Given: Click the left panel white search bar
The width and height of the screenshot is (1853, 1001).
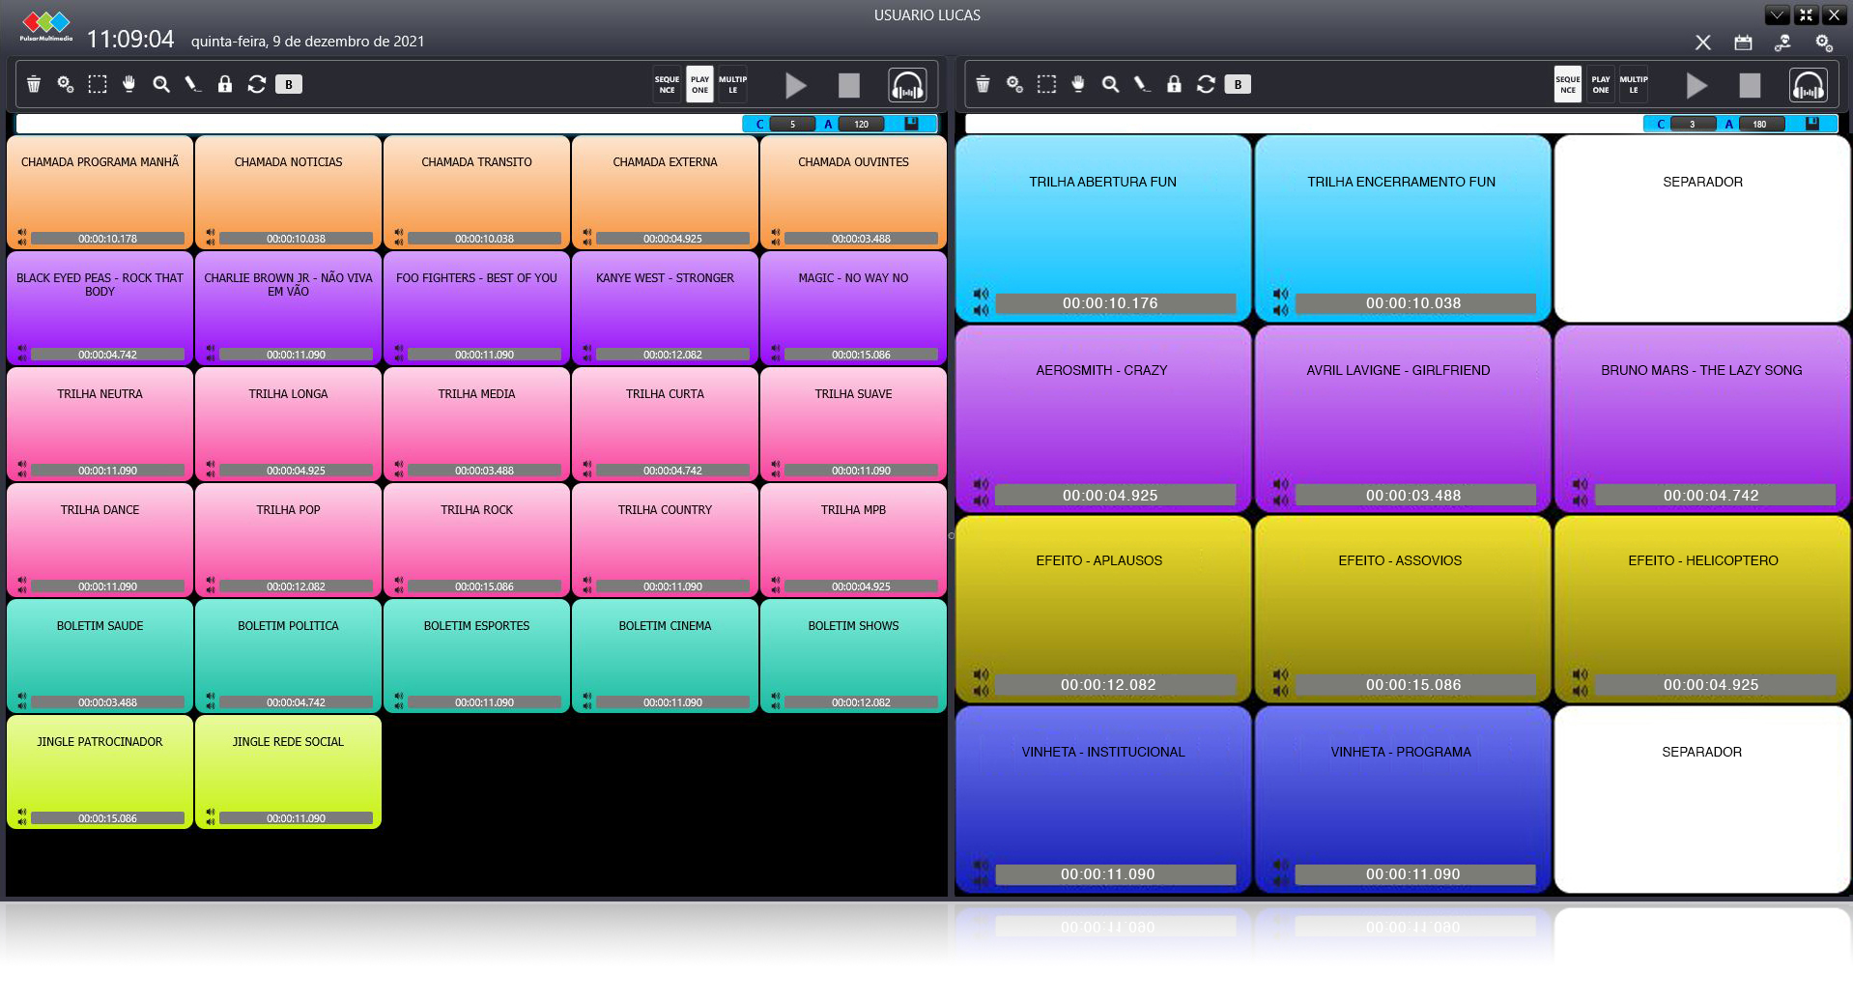Looking at the screenshot, I should (379, 124).
